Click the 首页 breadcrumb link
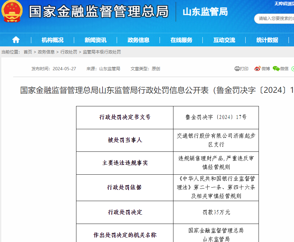The height and width of the screenshot is (242, 294). point(28,52)
